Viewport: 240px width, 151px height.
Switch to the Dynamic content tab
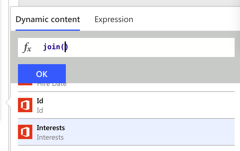click(48, 20)
